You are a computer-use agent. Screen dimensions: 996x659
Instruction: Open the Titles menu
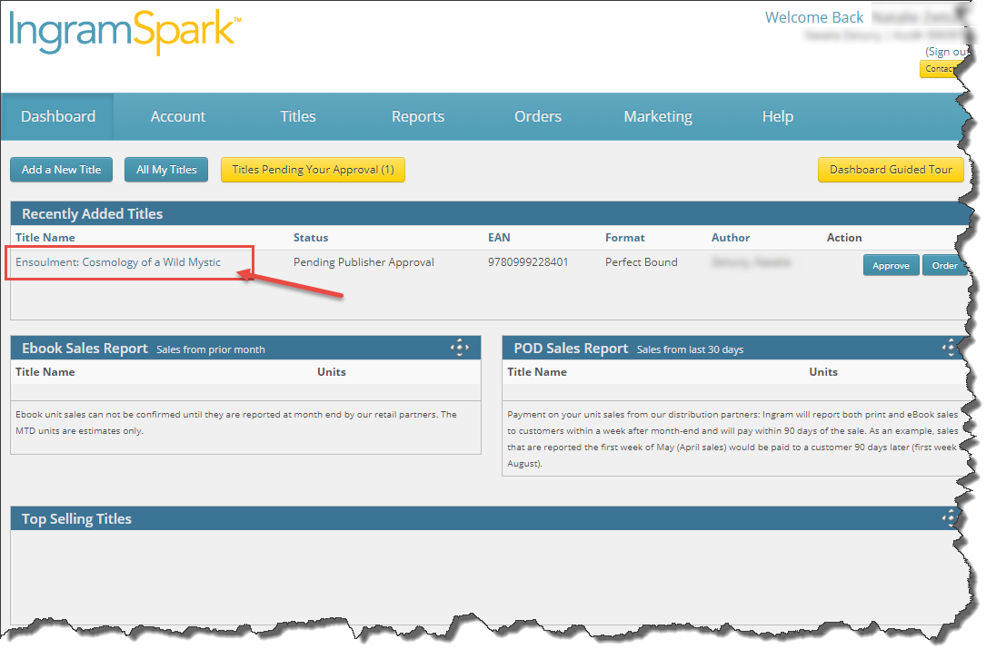[298, 117]
